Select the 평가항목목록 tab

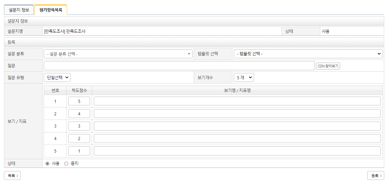pyautogui.click(x=51, y=10)
